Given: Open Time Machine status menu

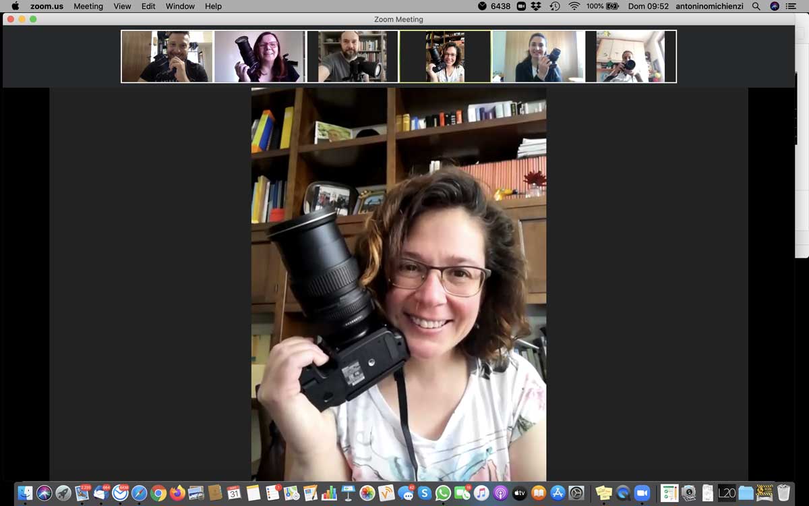Looking at the screenshot, I should [x=555, y=6].
